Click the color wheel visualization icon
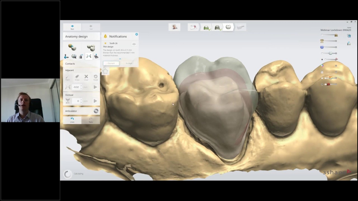Viewport: 358px width, 201px height. coord(322,66)
